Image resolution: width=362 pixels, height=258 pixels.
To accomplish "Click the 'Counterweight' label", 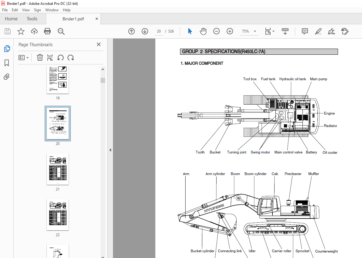I will (326, 251).
